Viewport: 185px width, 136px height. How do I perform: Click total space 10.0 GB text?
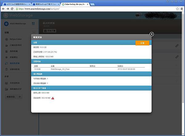point(40,47)
